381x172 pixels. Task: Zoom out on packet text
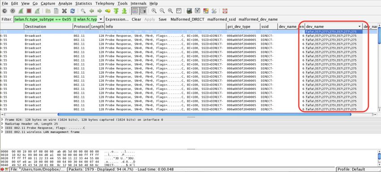[162, 11]
